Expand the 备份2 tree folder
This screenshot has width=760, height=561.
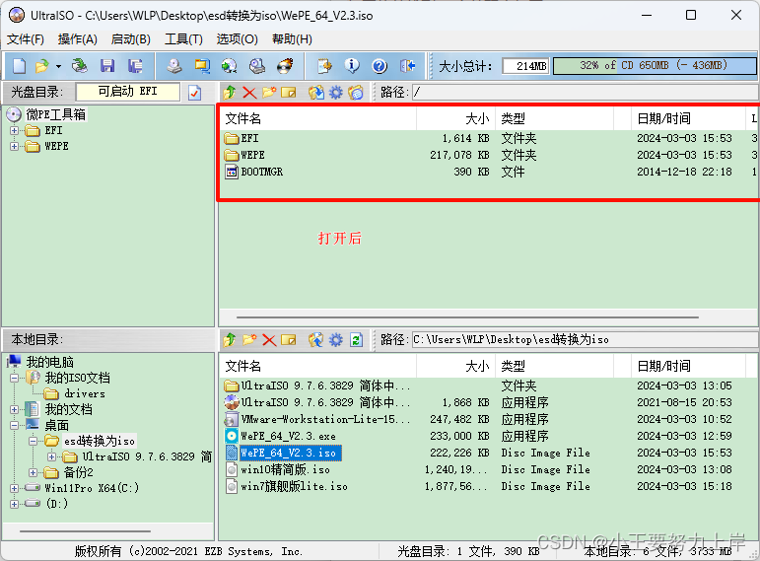pyautogui.click(x=33, y=472)
